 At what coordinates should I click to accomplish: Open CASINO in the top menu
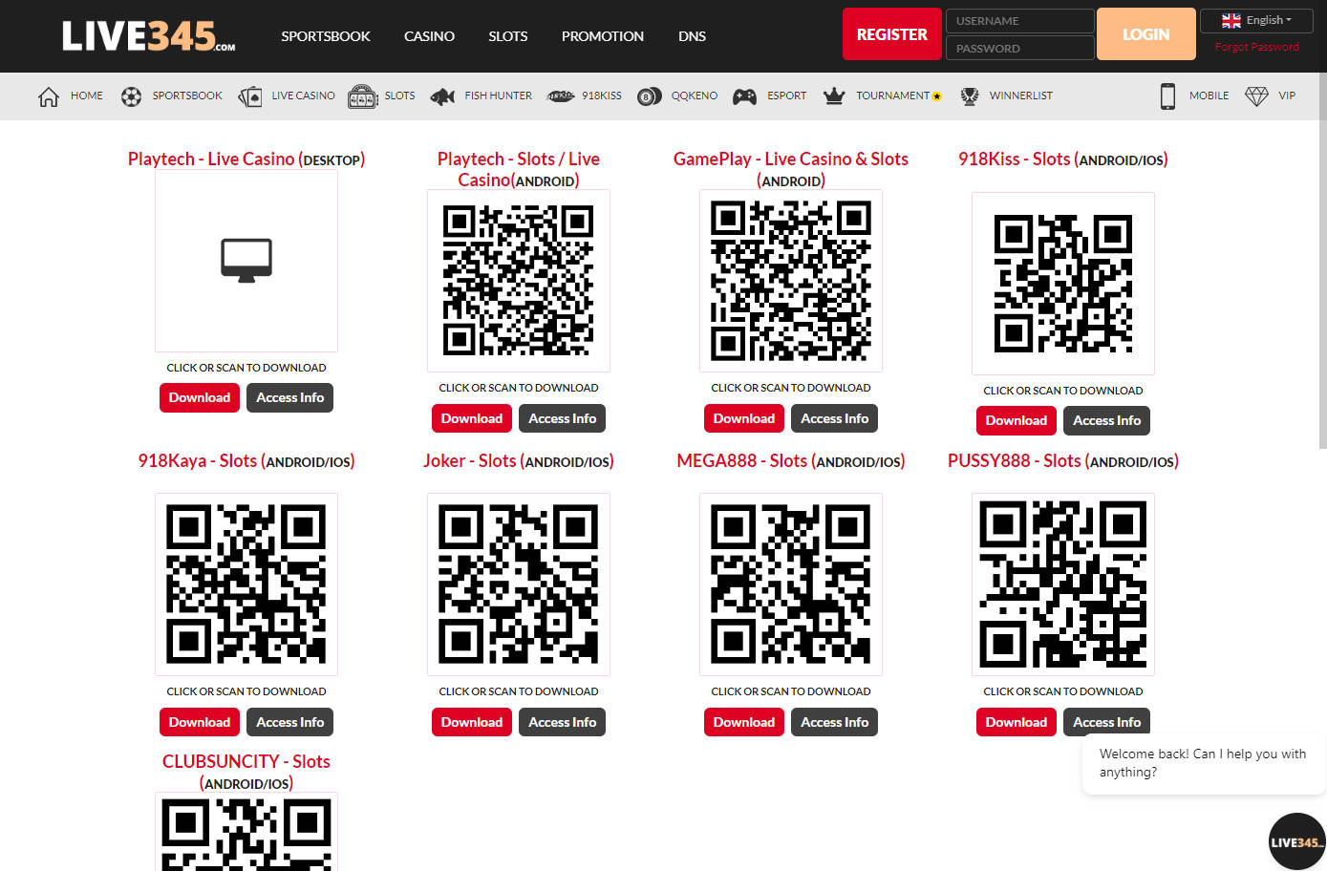click(x=429, y=36)
